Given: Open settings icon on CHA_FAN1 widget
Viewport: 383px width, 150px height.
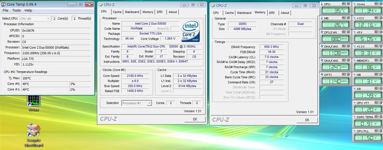Looking at the screenshot, I should 344,46.
